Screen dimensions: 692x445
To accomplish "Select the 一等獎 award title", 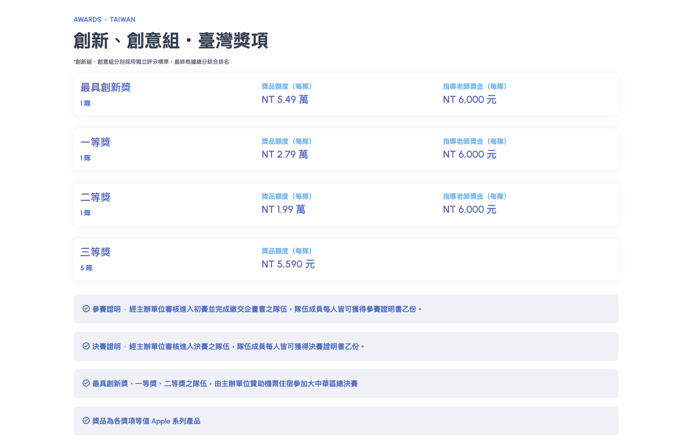I will (x=95, y=142).
